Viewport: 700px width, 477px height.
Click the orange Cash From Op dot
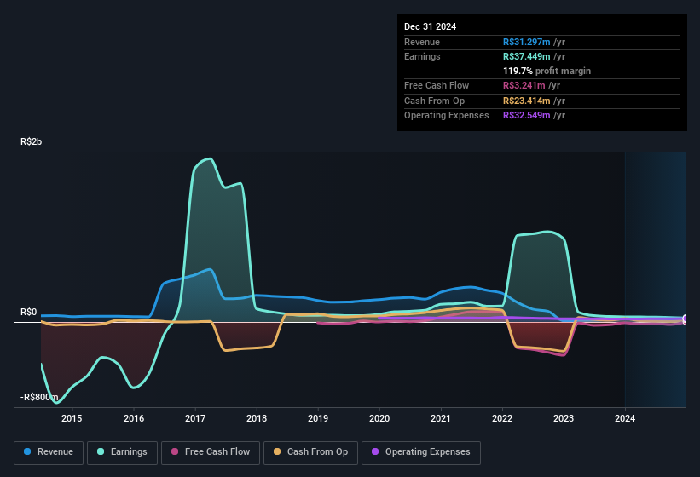pyautogui.click(x=278, y=452)
